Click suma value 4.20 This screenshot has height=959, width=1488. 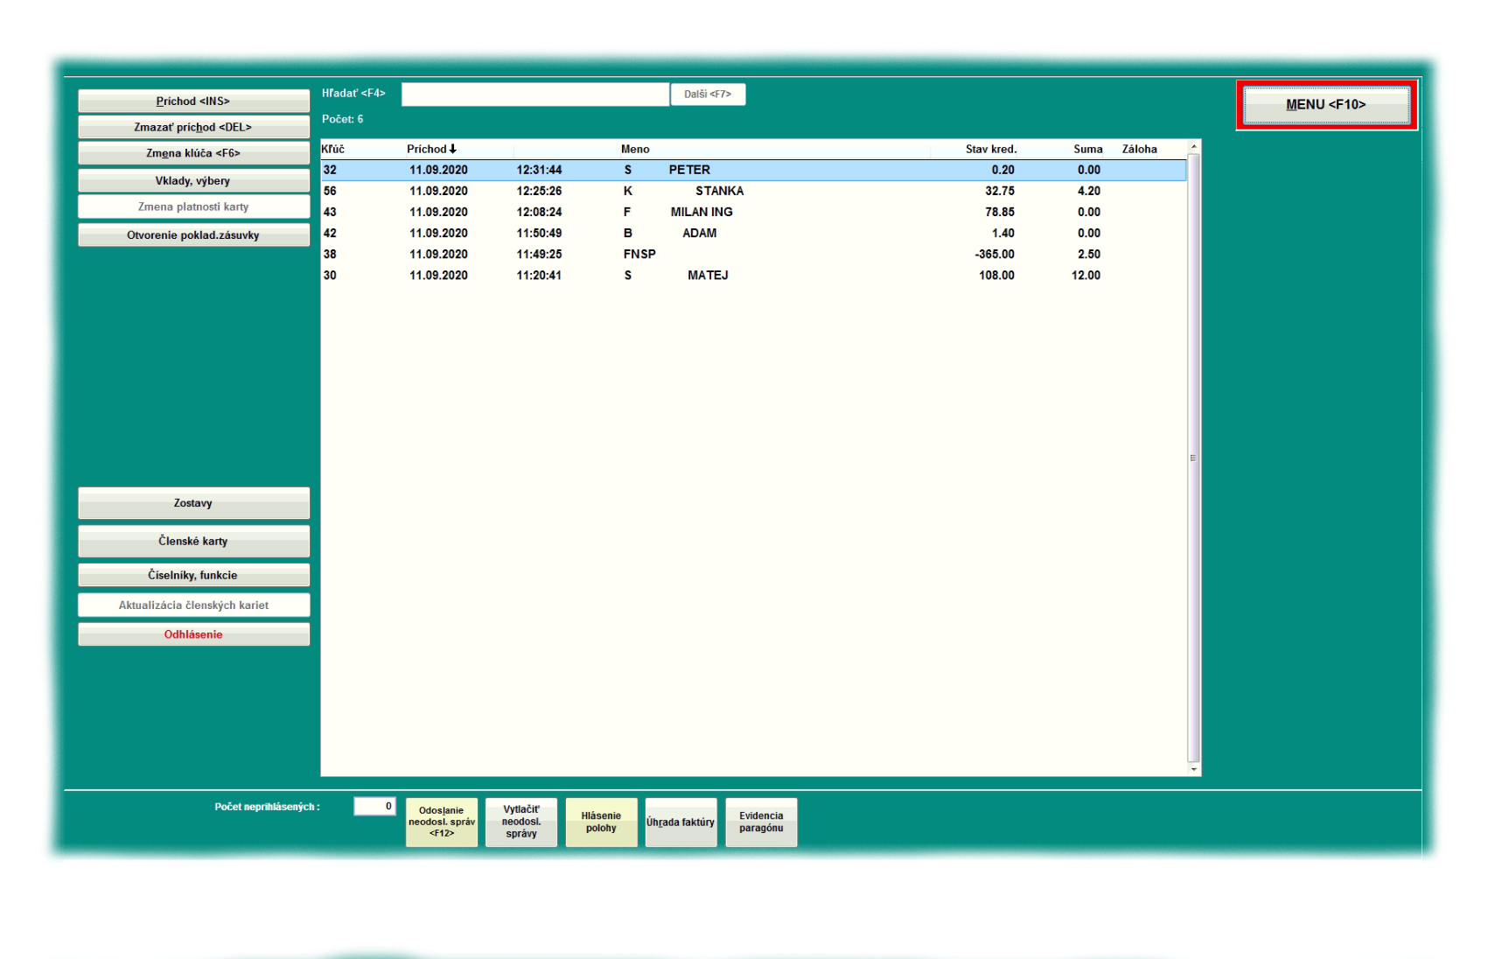[x=1089, y=192]
